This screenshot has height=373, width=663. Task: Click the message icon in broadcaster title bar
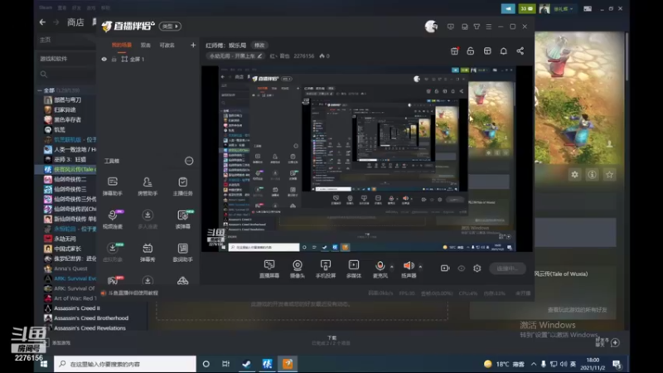tap(451, 27)
